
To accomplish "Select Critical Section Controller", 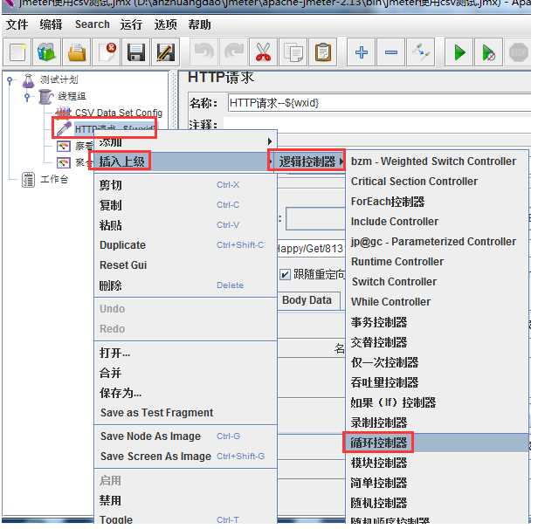I will click(436, 181).
